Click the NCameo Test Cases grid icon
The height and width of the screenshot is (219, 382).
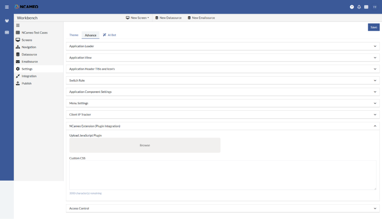point(18,33)
